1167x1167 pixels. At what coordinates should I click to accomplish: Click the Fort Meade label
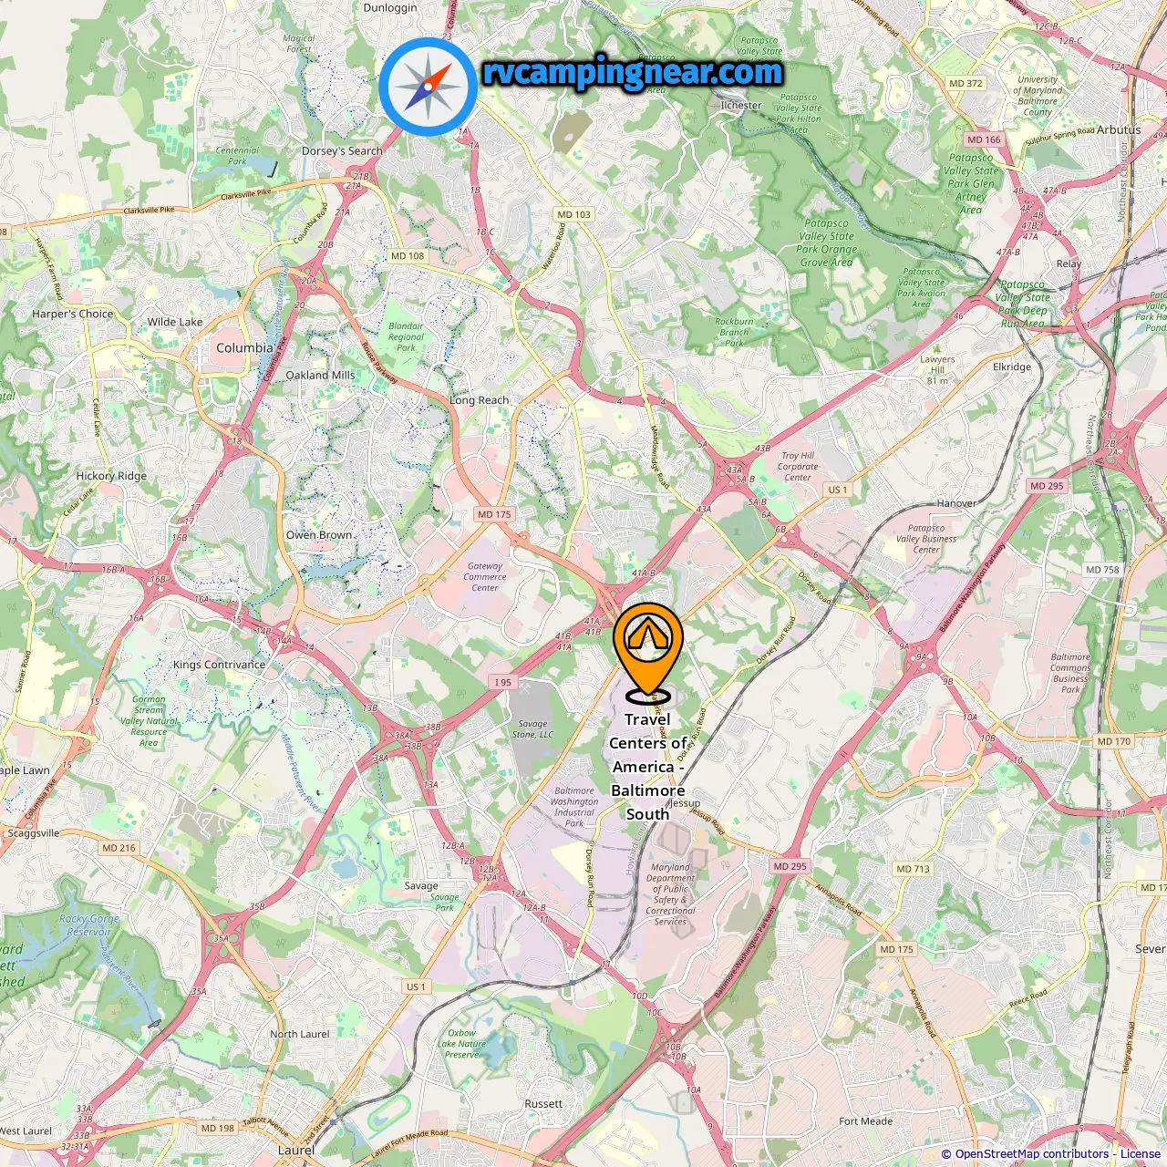(x=866, y=1121)
